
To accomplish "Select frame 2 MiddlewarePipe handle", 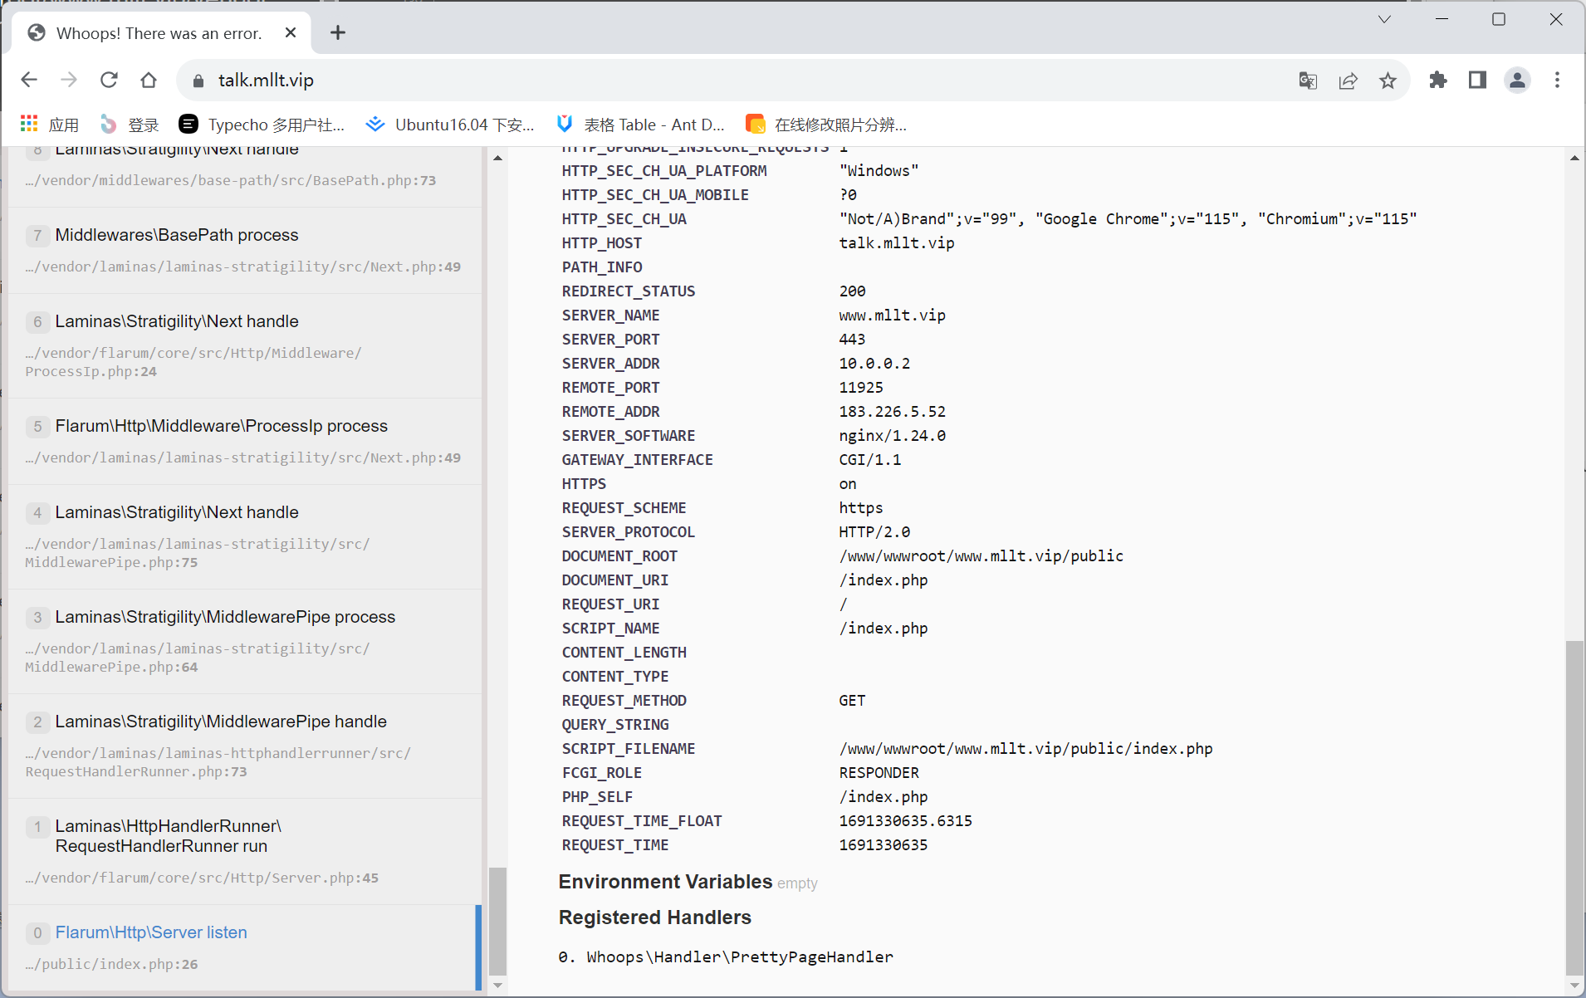I will (x=245, y=746).
